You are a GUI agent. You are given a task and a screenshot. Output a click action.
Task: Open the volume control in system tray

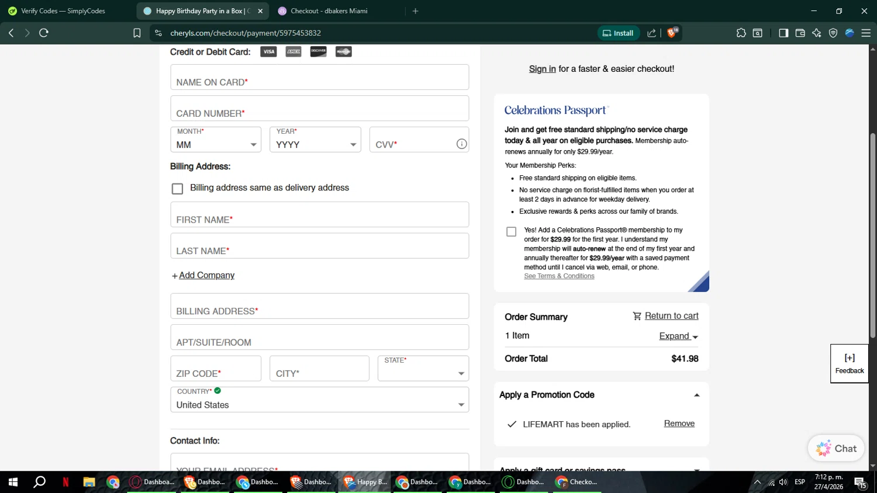click(x=783, y=482)
